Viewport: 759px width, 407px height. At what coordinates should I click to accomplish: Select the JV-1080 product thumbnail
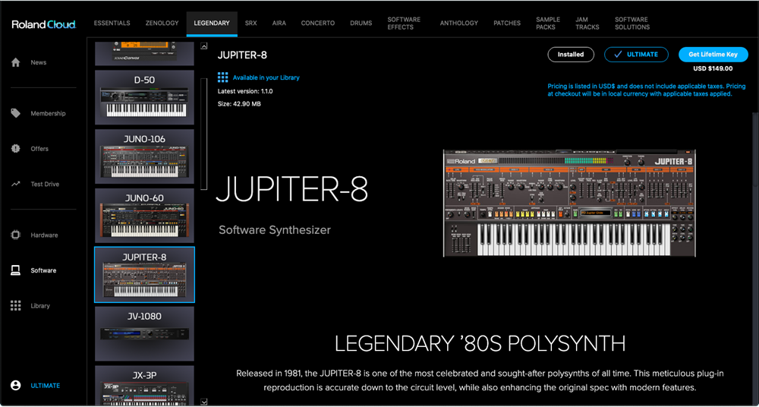[144, 334]
